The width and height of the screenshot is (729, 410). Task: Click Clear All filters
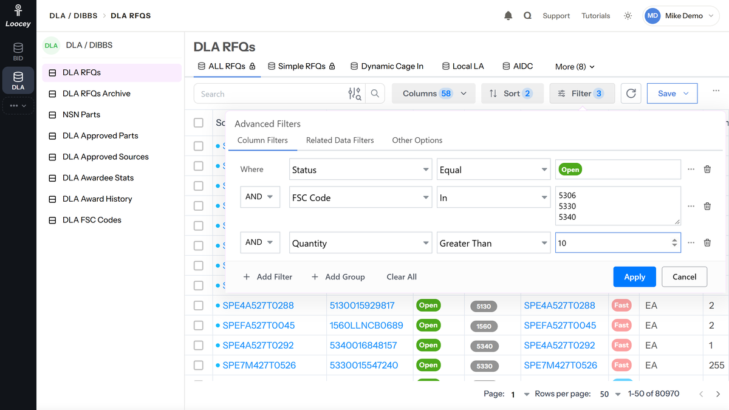pos(402,276)
